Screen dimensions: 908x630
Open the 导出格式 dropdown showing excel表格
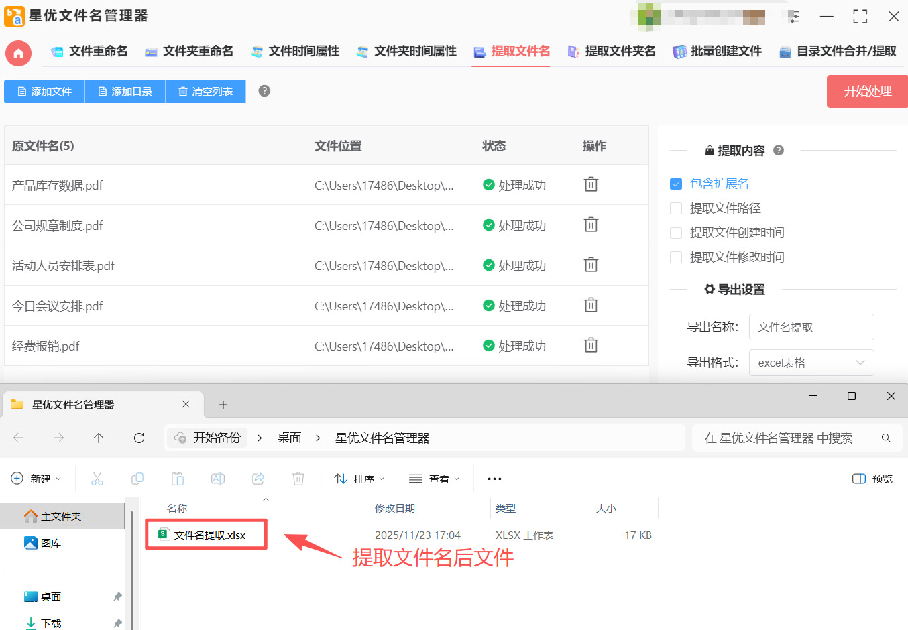[x=811, y=362]
